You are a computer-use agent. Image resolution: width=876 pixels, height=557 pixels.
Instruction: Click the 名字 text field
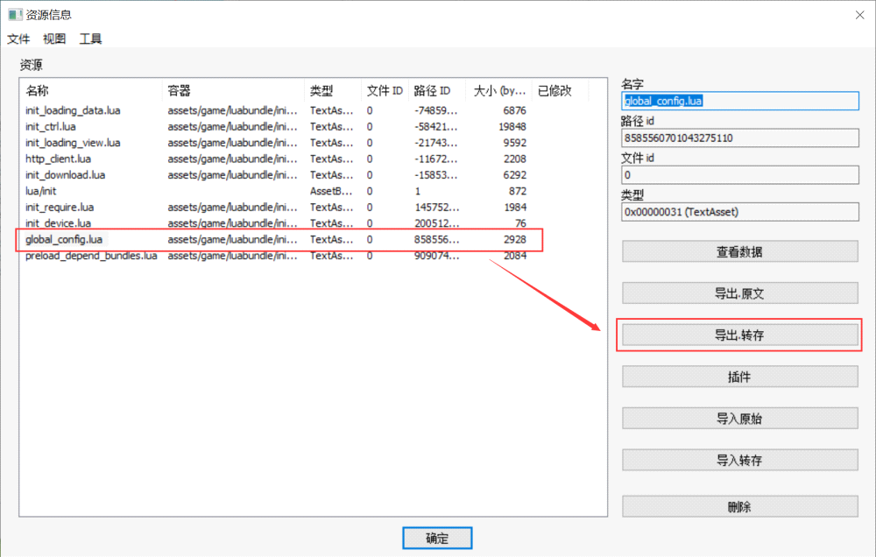tap(739, 101)
